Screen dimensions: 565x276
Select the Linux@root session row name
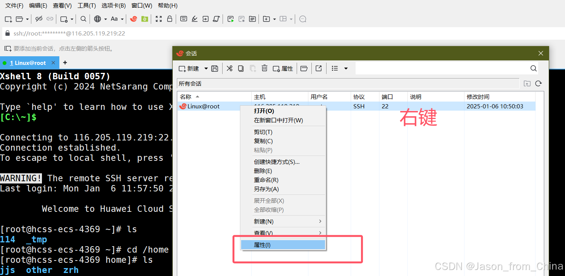point(203,106)
